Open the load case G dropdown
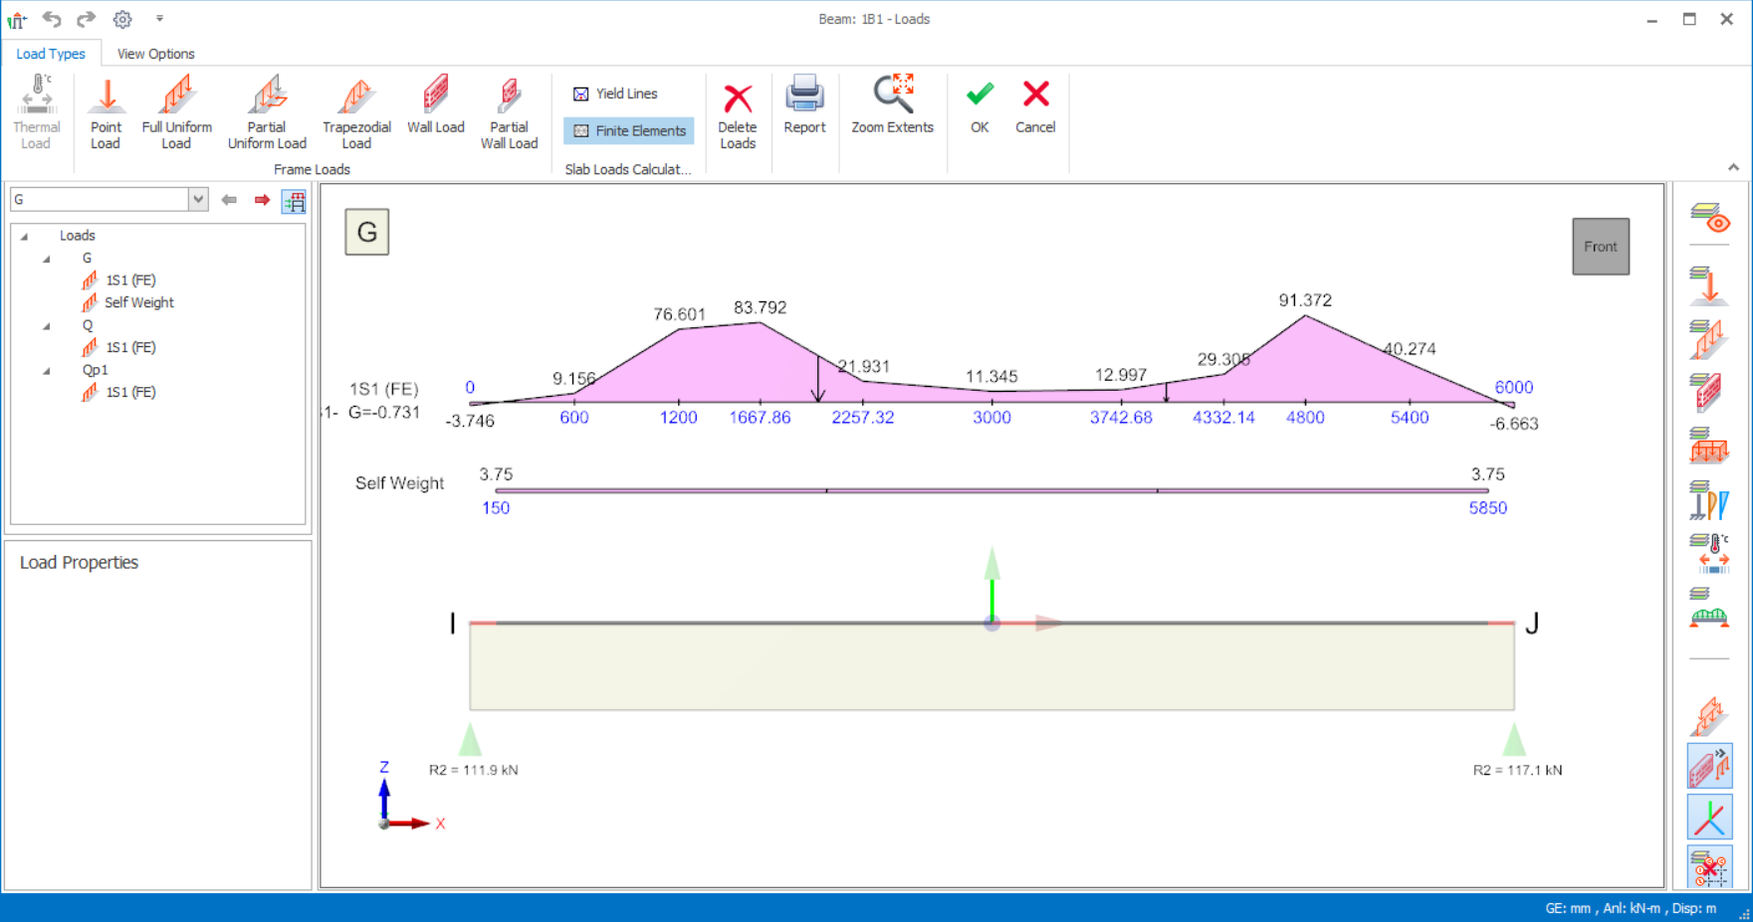Viewport: 1753px width, 922px height. coord(198,200)
